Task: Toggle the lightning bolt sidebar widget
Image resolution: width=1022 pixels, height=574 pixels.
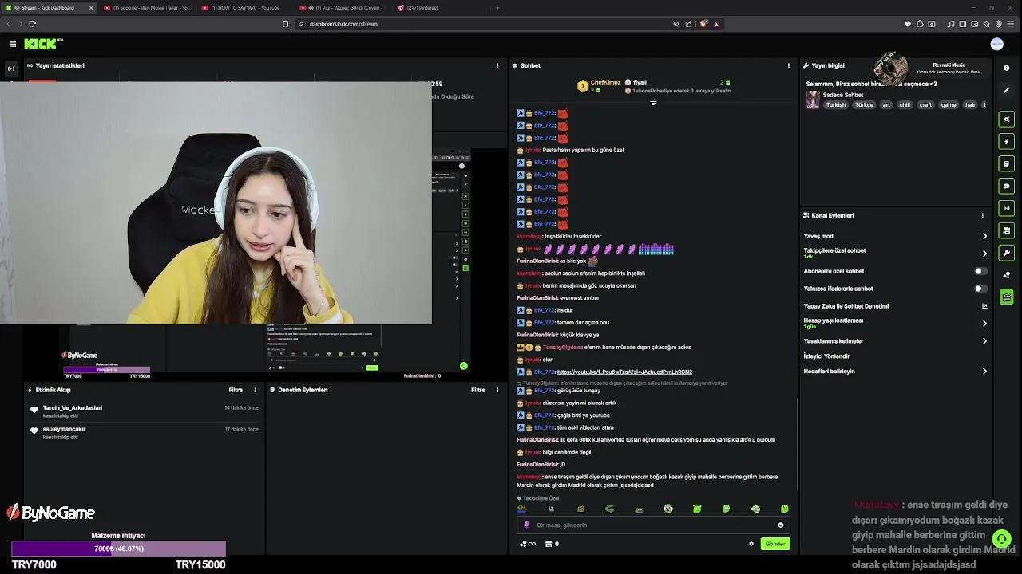Action: point(1007,141)
